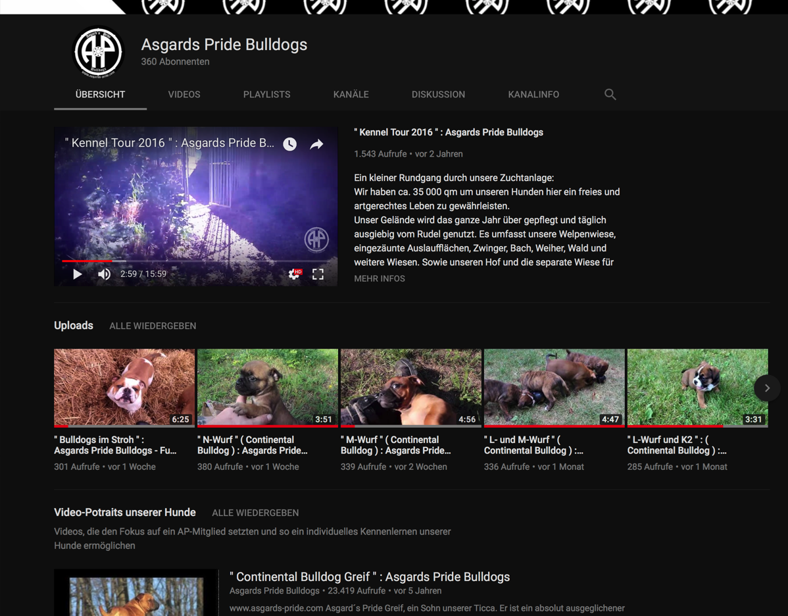Play the Kennel Tour 2016 video
Viewport: 788px width, 616px height.
(x=78, y=274)
